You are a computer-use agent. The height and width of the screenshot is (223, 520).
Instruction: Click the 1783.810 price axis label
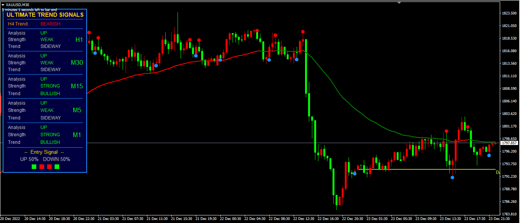(510, 214)
